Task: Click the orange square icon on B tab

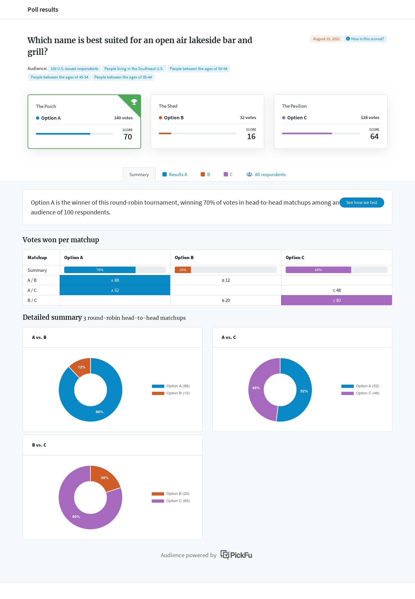Action: click(203, 174)
